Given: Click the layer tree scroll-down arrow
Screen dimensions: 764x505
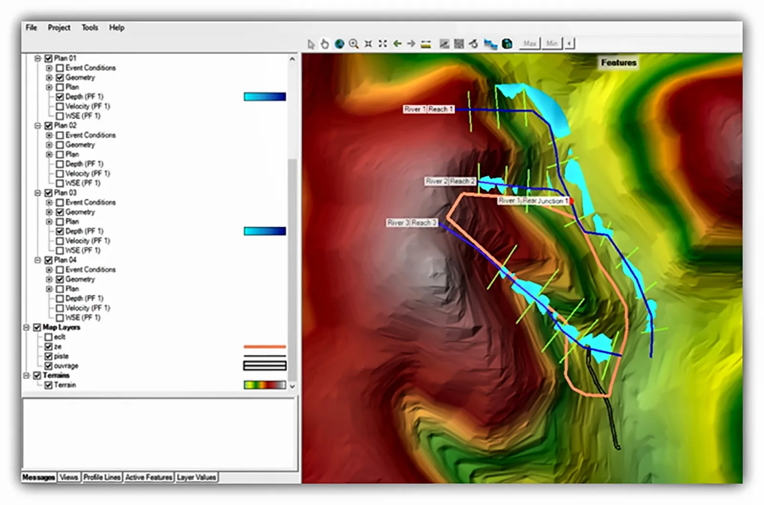Looking at the screenshot, I should pyautogui.click(x=292, y=386).
